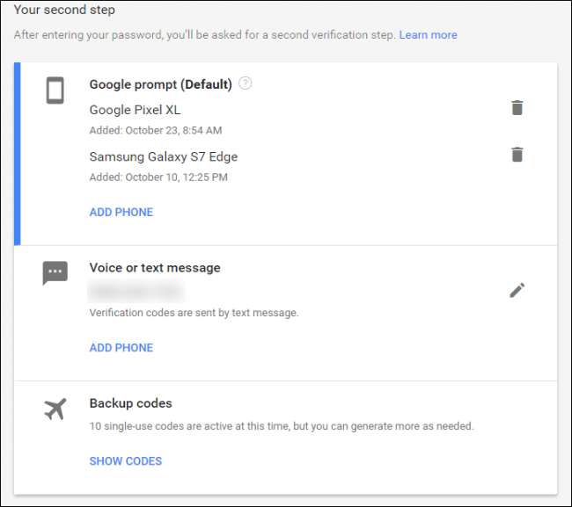
Task: Click the Your second step title
Action: (x=64, y=11)
